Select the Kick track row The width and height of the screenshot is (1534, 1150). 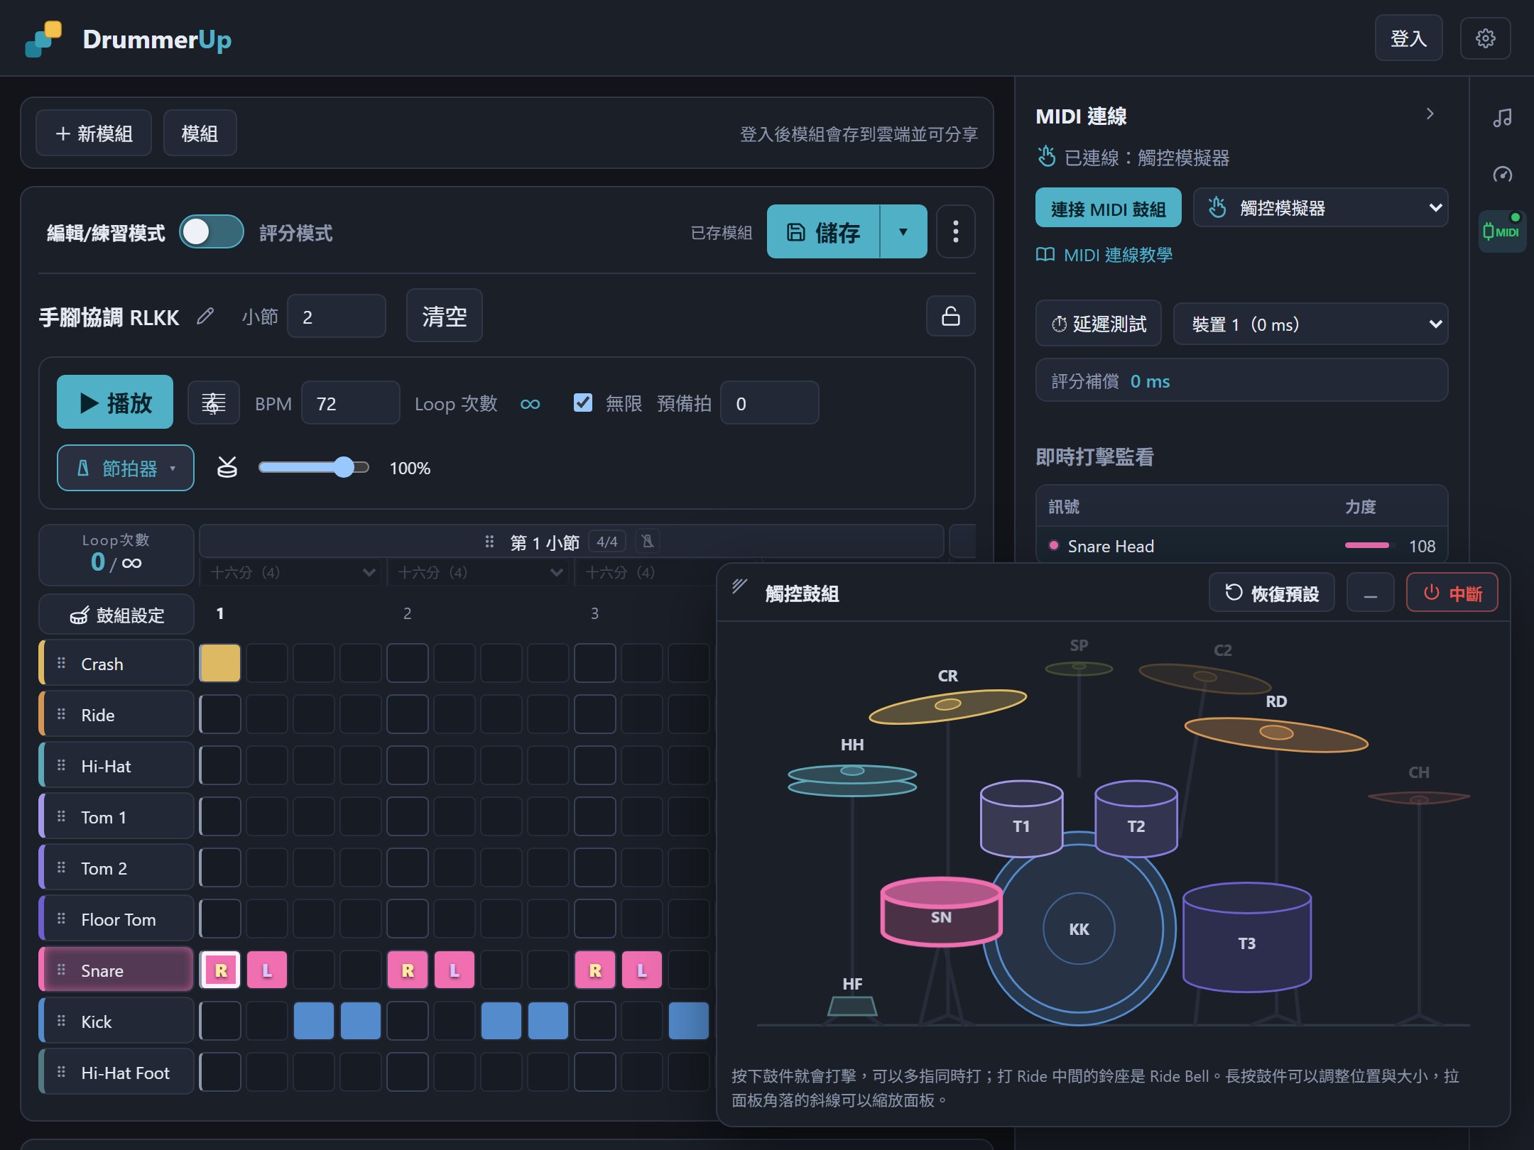pos(116,1021)
